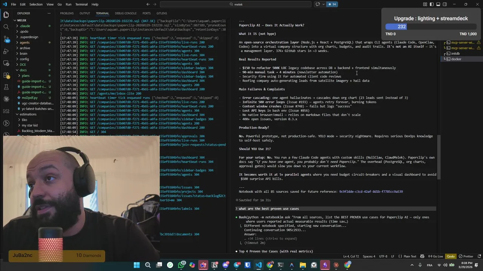The height and width of the screenshot is (271, 483).
Task: Open the Remote Explorer view
Action: click(x=6, y=63)
